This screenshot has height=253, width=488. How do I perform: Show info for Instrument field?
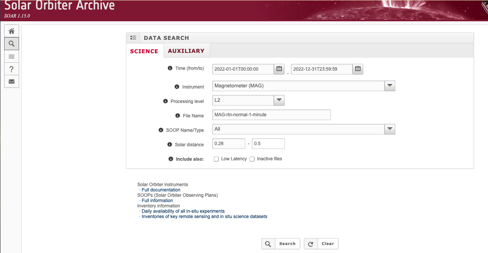[177, 87]
